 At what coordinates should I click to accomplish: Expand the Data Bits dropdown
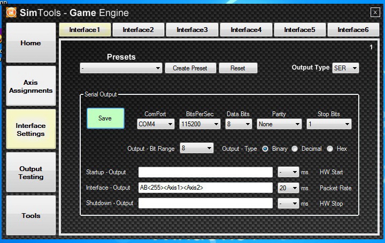click(238, 124)
